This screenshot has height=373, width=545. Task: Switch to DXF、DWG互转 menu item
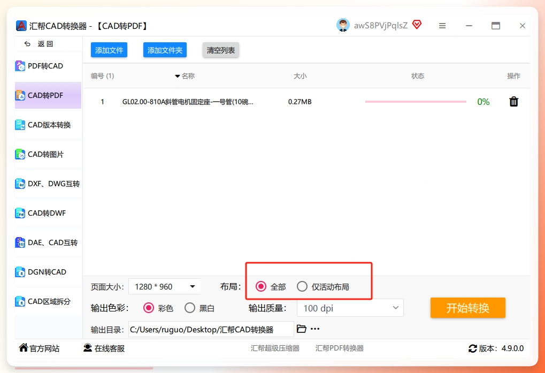(x=48, y=184)
